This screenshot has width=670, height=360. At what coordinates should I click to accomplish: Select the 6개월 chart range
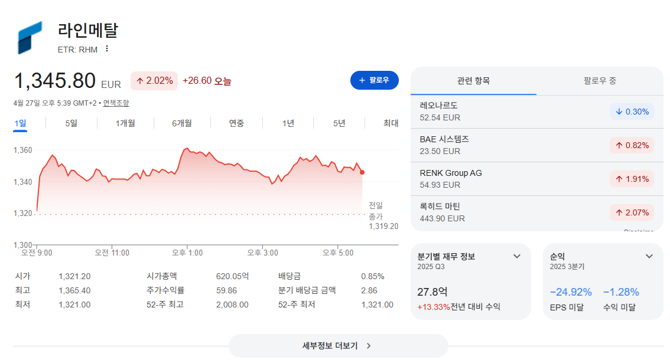point(182,123)
